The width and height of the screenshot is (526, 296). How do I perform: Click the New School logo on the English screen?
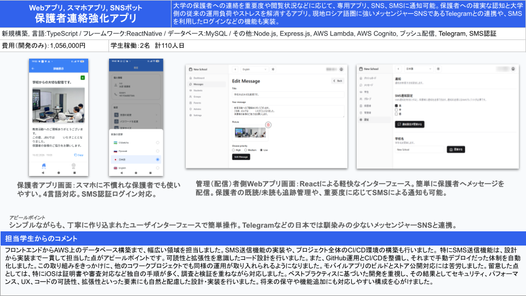coord(198,69)
